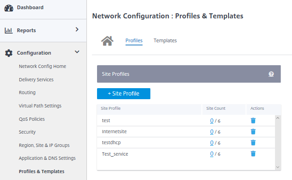The width and height of the screenshot is (292, 180).
Task: Click the Site Count column header
Action: (216, 108)
